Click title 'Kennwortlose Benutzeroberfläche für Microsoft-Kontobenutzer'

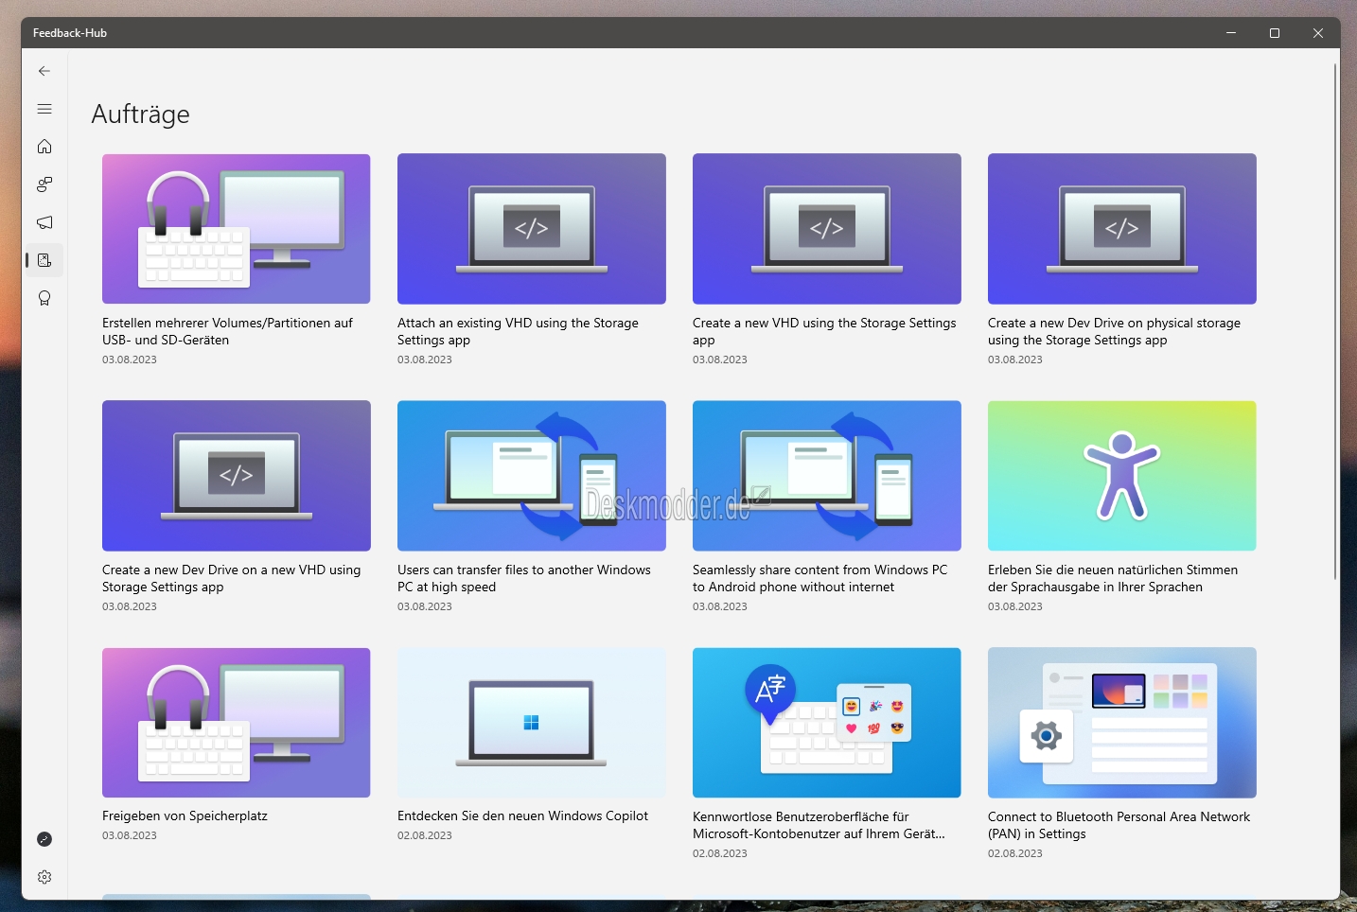coord(819,825)
